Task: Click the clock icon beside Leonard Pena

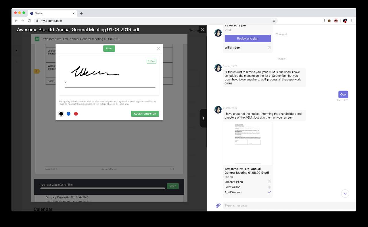Action: point(269,182)
